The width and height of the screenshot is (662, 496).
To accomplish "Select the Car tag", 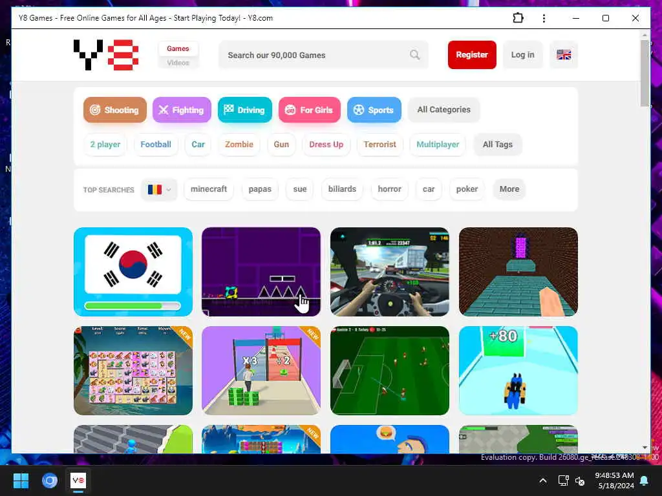I will coord(198,144).
